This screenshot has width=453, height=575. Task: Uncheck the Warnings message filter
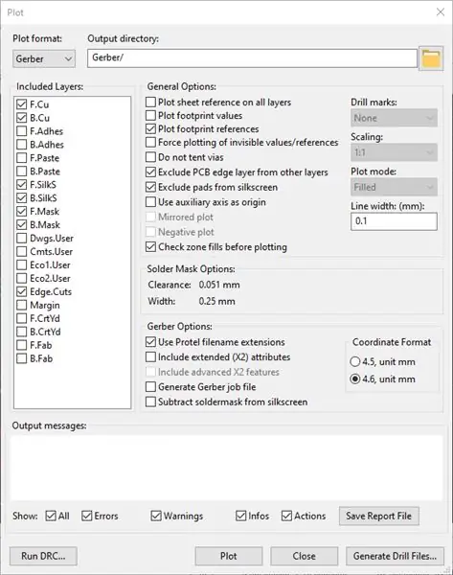click(156, 516)
